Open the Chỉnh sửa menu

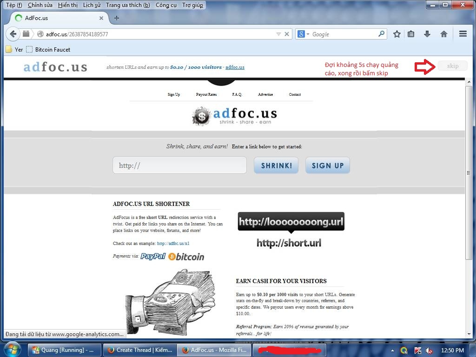click(40, 5)
